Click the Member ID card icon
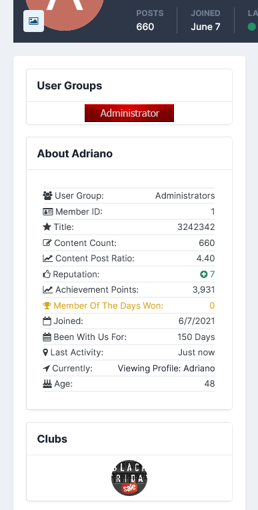Screen dimensions: 258x510 click(48, 212)
